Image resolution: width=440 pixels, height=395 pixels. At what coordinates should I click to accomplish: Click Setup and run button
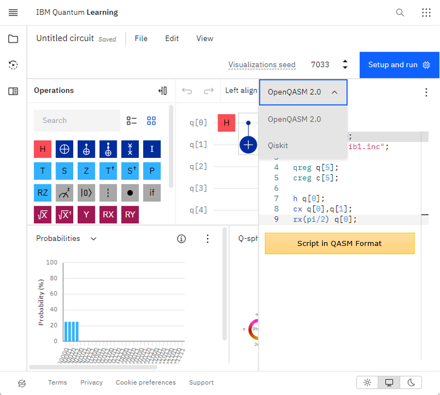399,65
